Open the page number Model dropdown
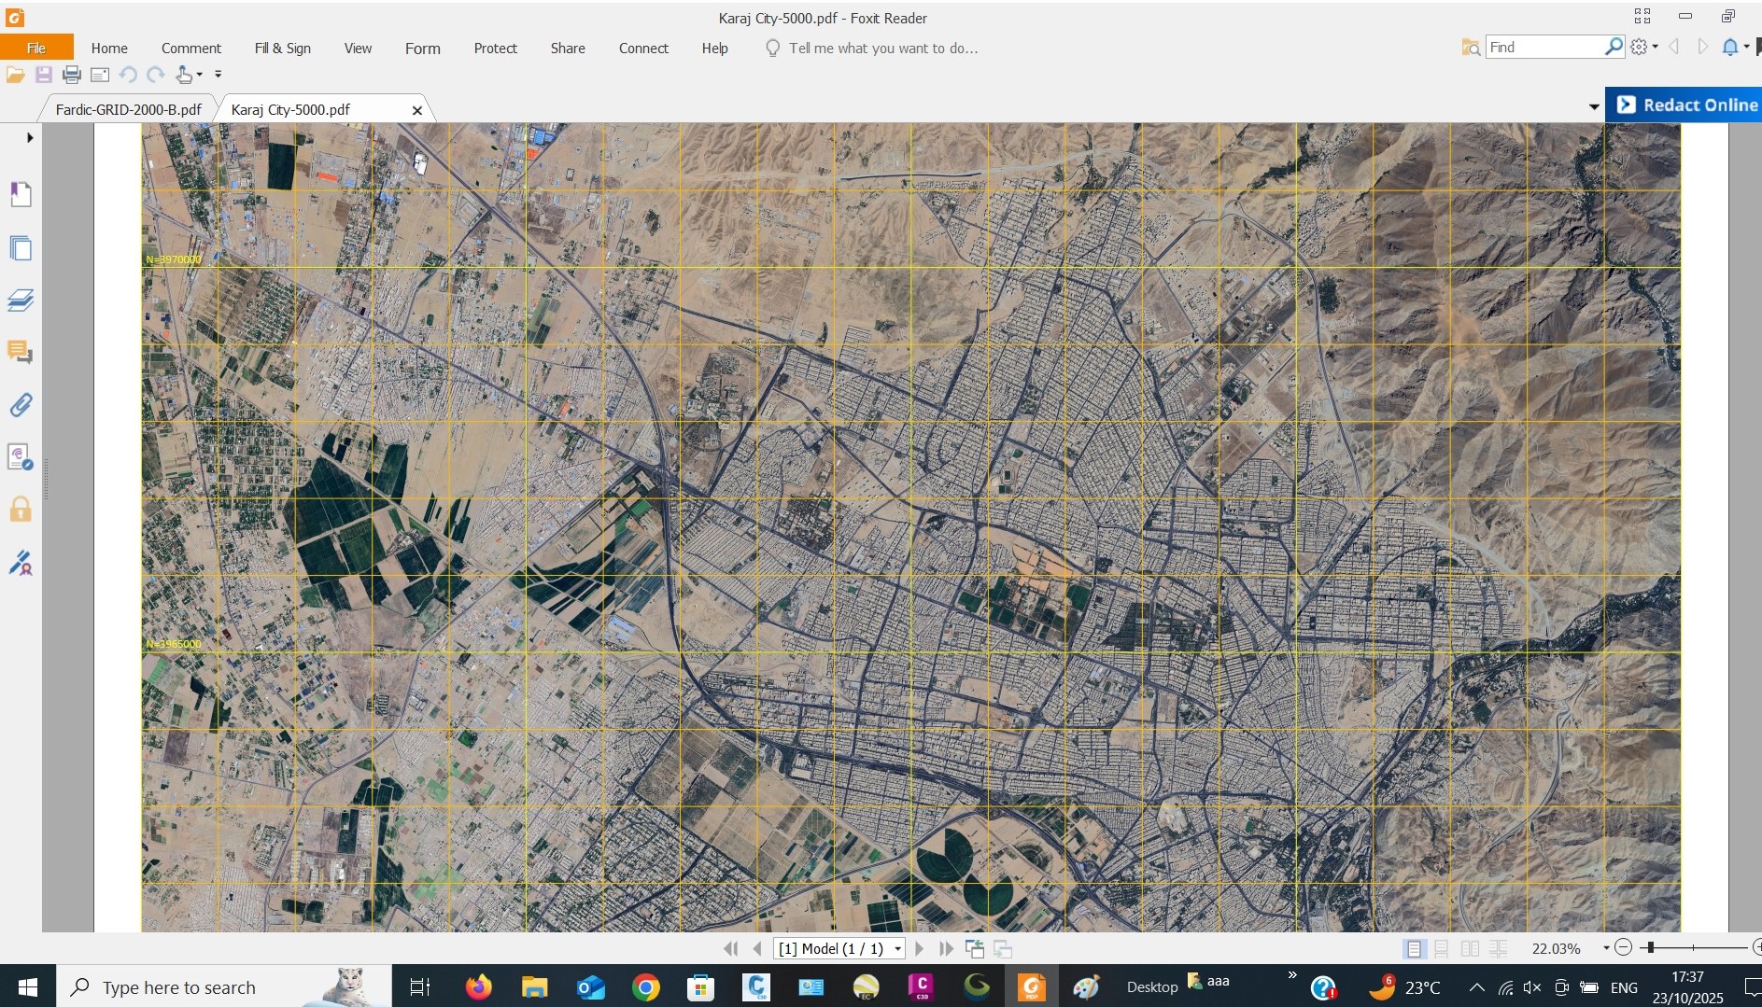This screenshot has height=1007, width=1762. [897, 949]
